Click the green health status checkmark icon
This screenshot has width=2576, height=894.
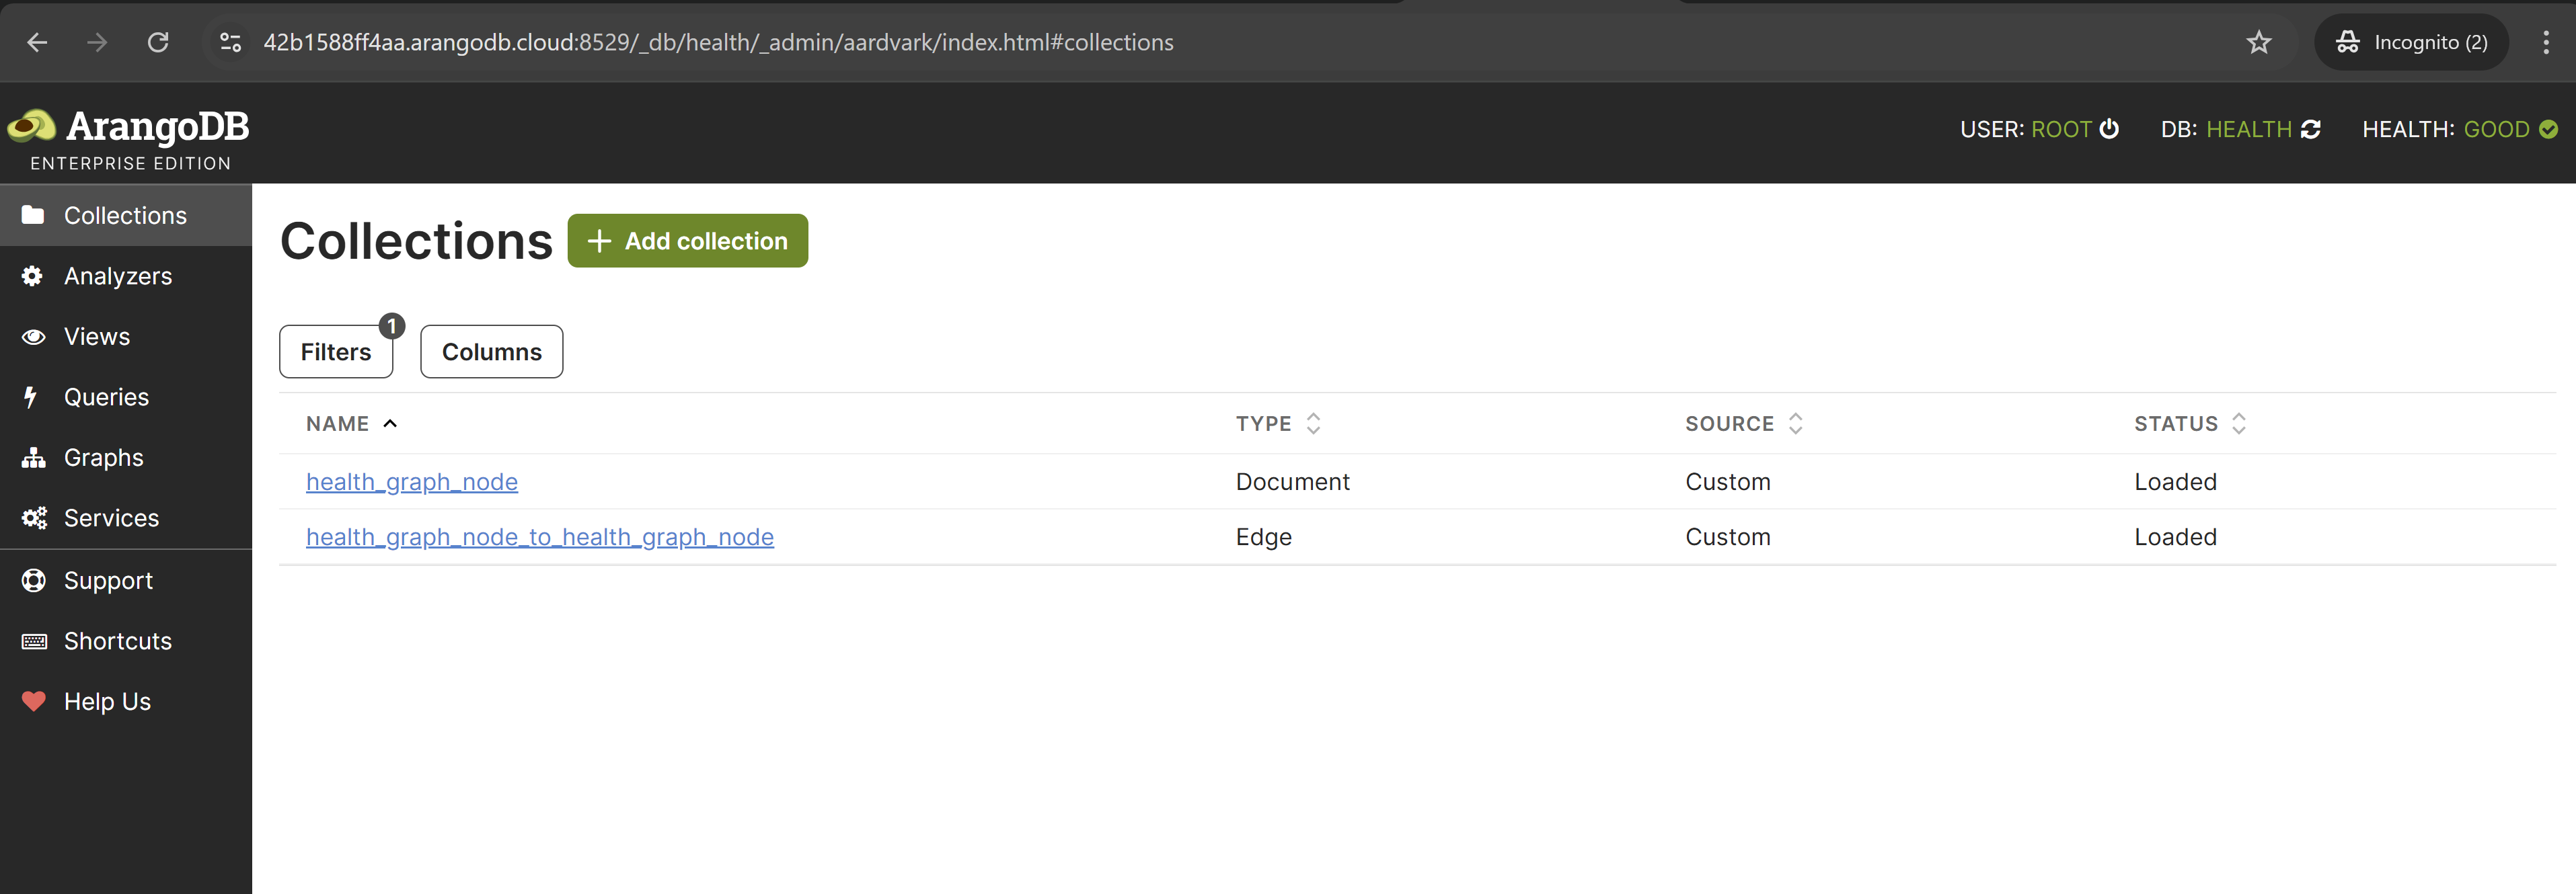(2548, 129)
